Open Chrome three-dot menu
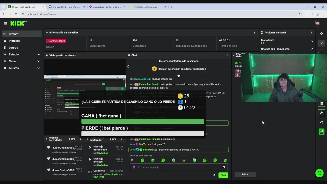 tap(323, 14)
